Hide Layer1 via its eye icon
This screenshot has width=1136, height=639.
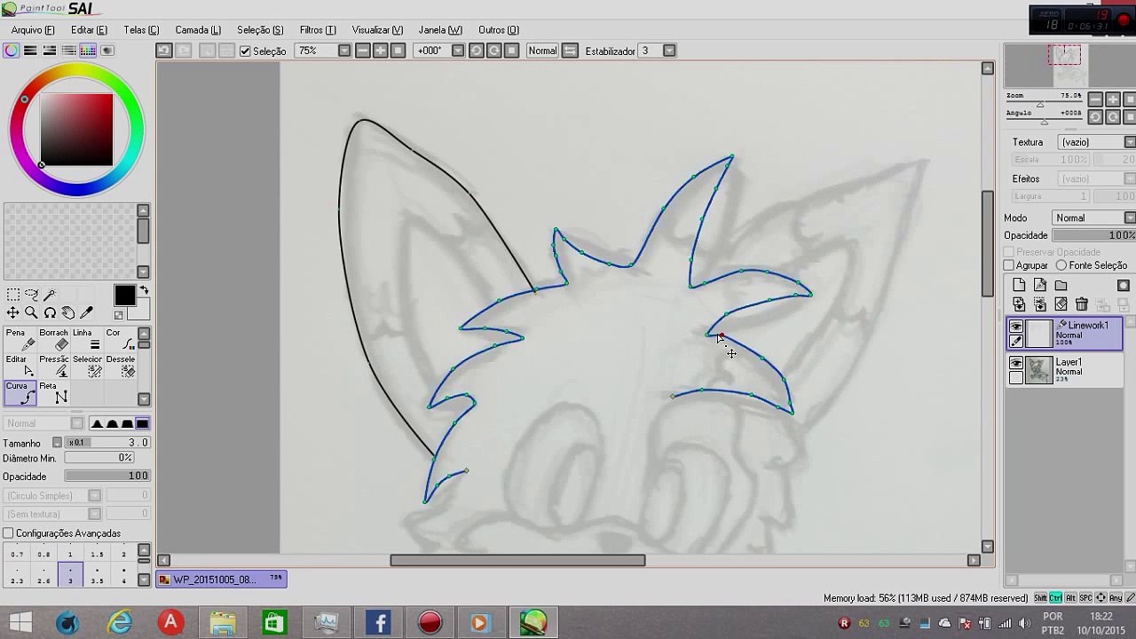click(x=1016, y=363)
